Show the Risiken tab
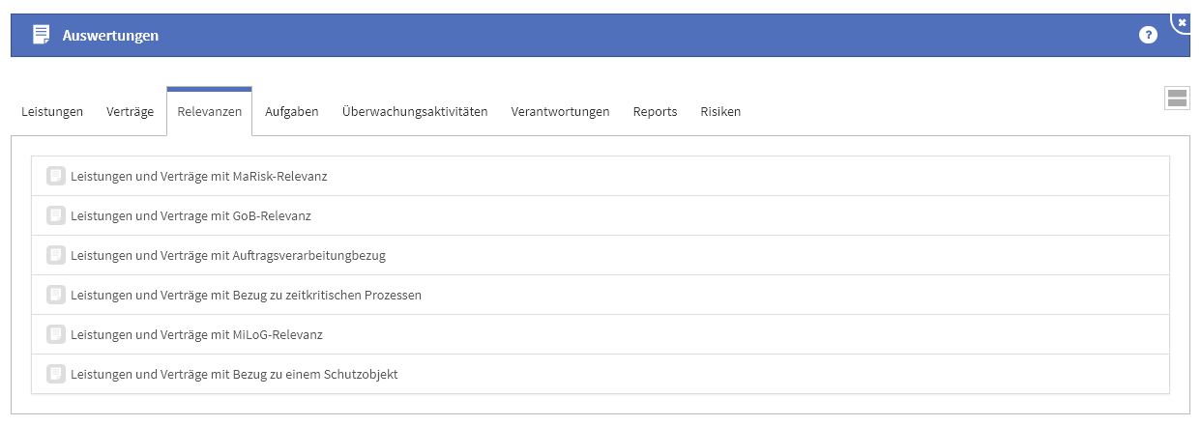Image resolution: width=1202 pixels, height=426 pixels. click(x=720, y=112)
